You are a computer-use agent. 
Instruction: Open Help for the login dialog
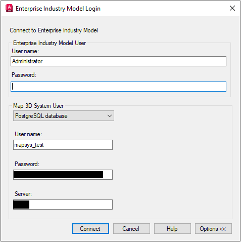[172, 229]
